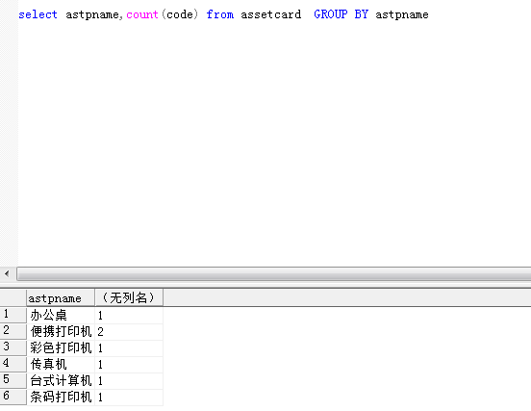Click the count value 2 for 便携打印机
The width and height of the screenshot is (531, 411).
pyautogui.click(x=129, y=331)
